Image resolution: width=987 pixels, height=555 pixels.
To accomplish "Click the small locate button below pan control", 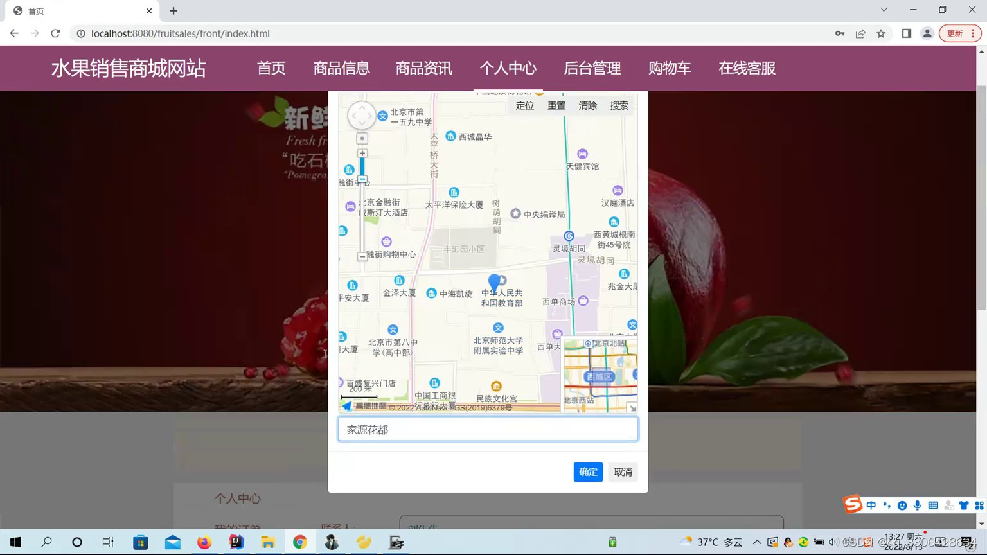I will click(362, 139).
